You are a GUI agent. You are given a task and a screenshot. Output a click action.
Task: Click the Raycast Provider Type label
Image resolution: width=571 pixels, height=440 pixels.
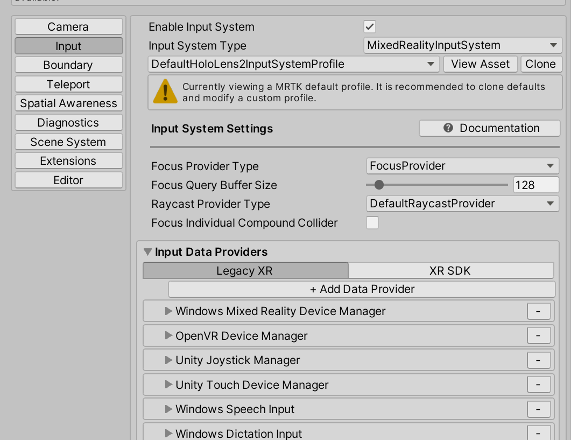[x=210, y=204]
